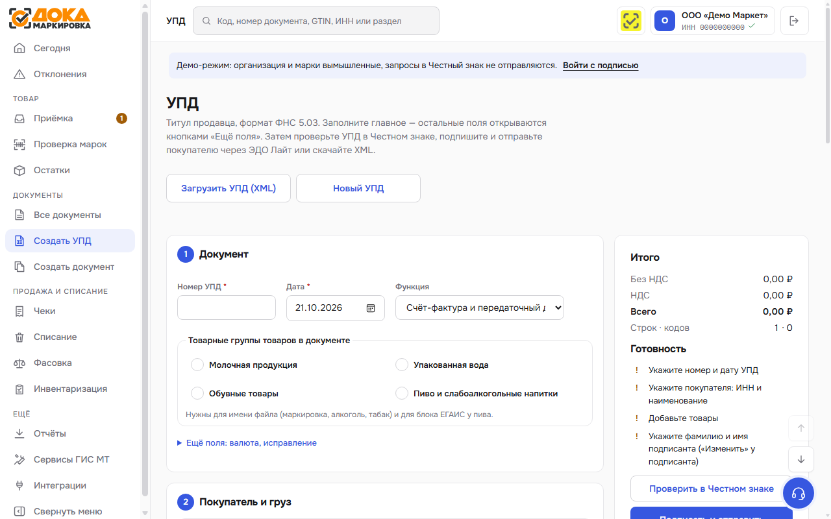Click Загрузить УПД (XML) button
The image size is (831, 519).
pyautogui.click(x=229, y=188)
